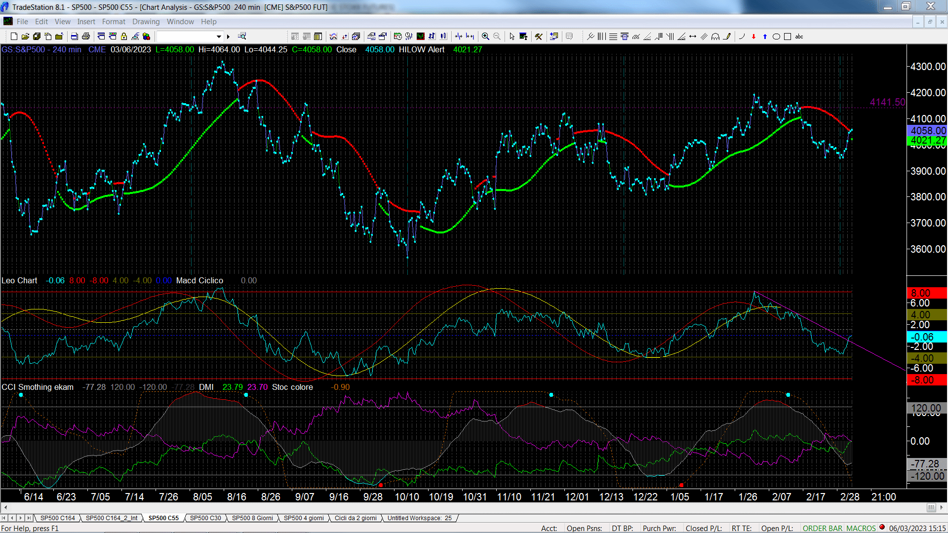Open the Window menu
This screenshot has width=948, height=533.
pyautogui.click(x=180, y=22)
